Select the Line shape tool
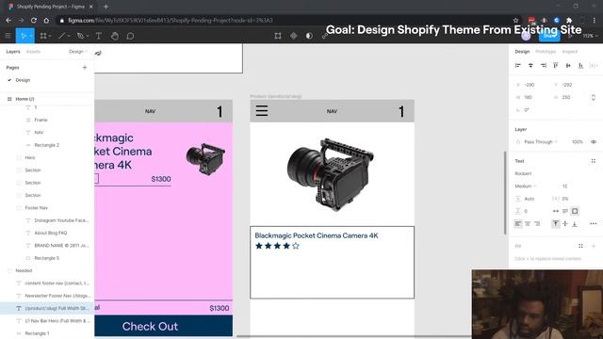 tap(61, 36)
